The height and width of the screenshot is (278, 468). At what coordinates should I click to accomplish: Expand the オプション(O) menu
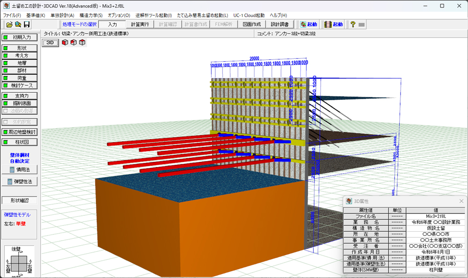point(119,15)
